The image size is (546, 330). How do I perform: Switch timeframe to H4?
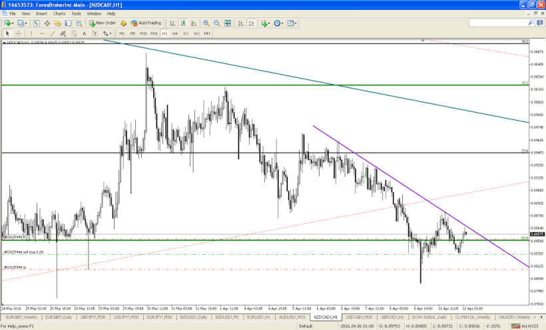point(174,33)
